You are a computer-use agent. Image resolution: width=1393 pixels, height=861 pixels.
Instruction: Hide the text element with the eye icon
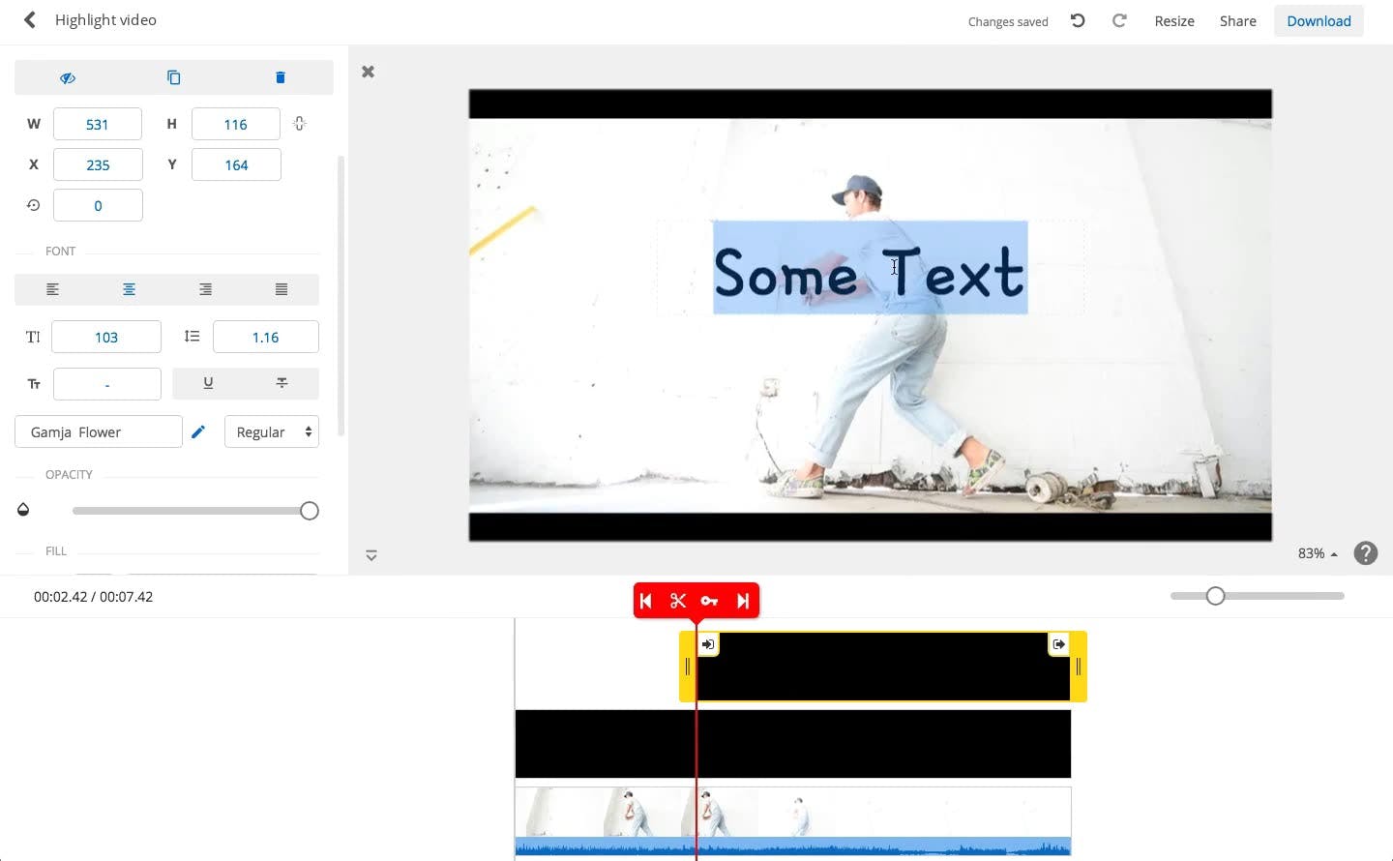(x=68, y=77)
